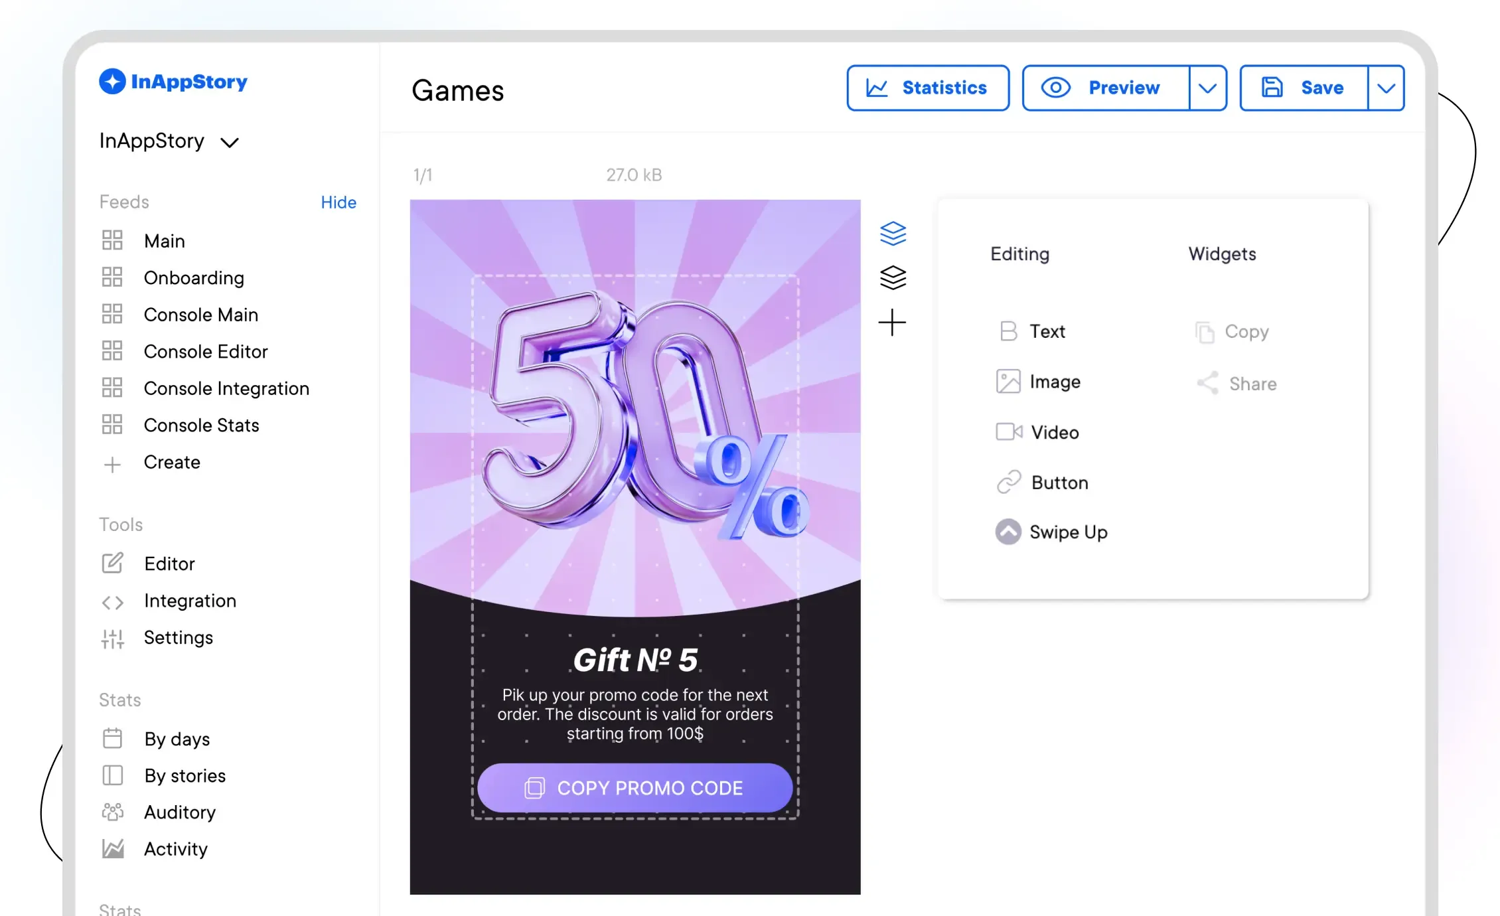Expand the InAppStory project selector
Viewport: 1500px width, 916px height.
tap(169, 141)
